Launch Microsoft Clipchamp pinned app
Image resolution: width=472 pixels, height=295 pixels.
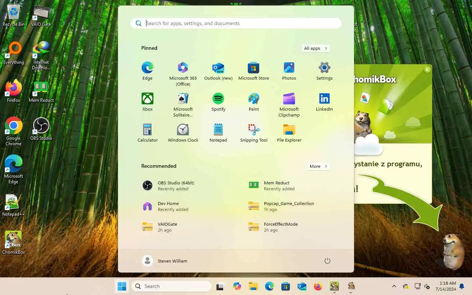tap(289, 105)
